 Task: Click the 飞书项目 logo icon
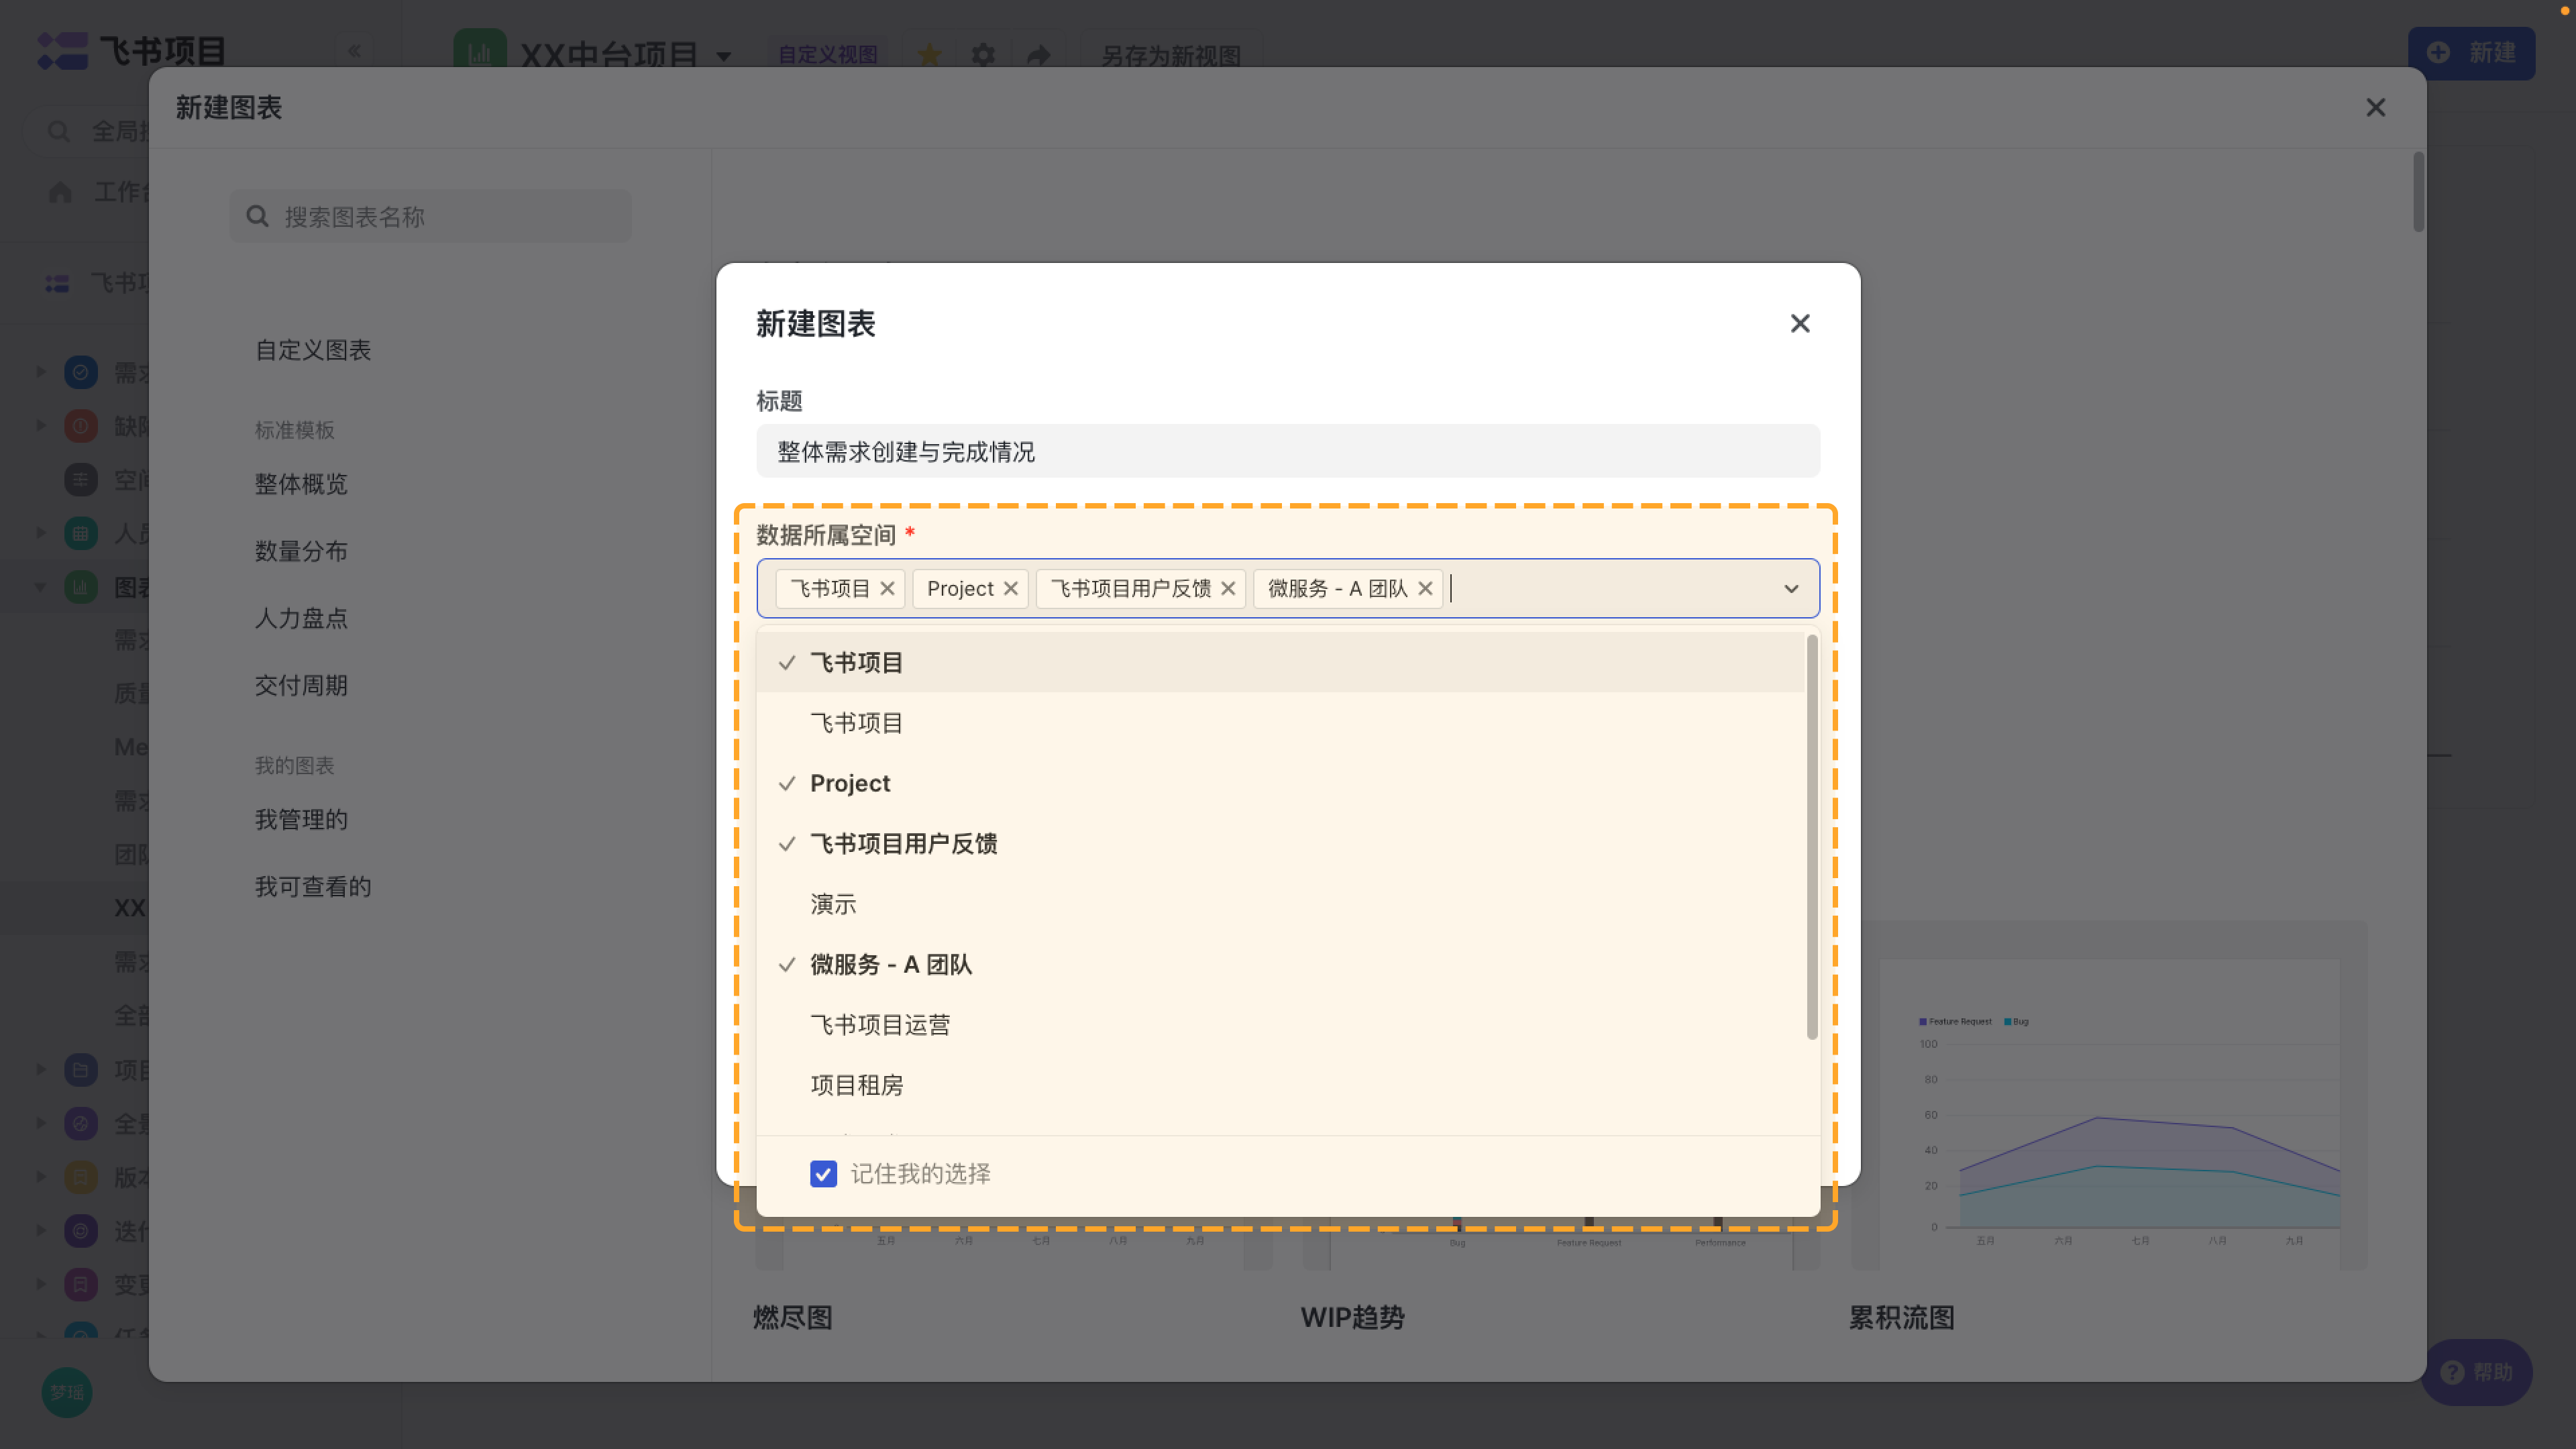click(62, 51)
